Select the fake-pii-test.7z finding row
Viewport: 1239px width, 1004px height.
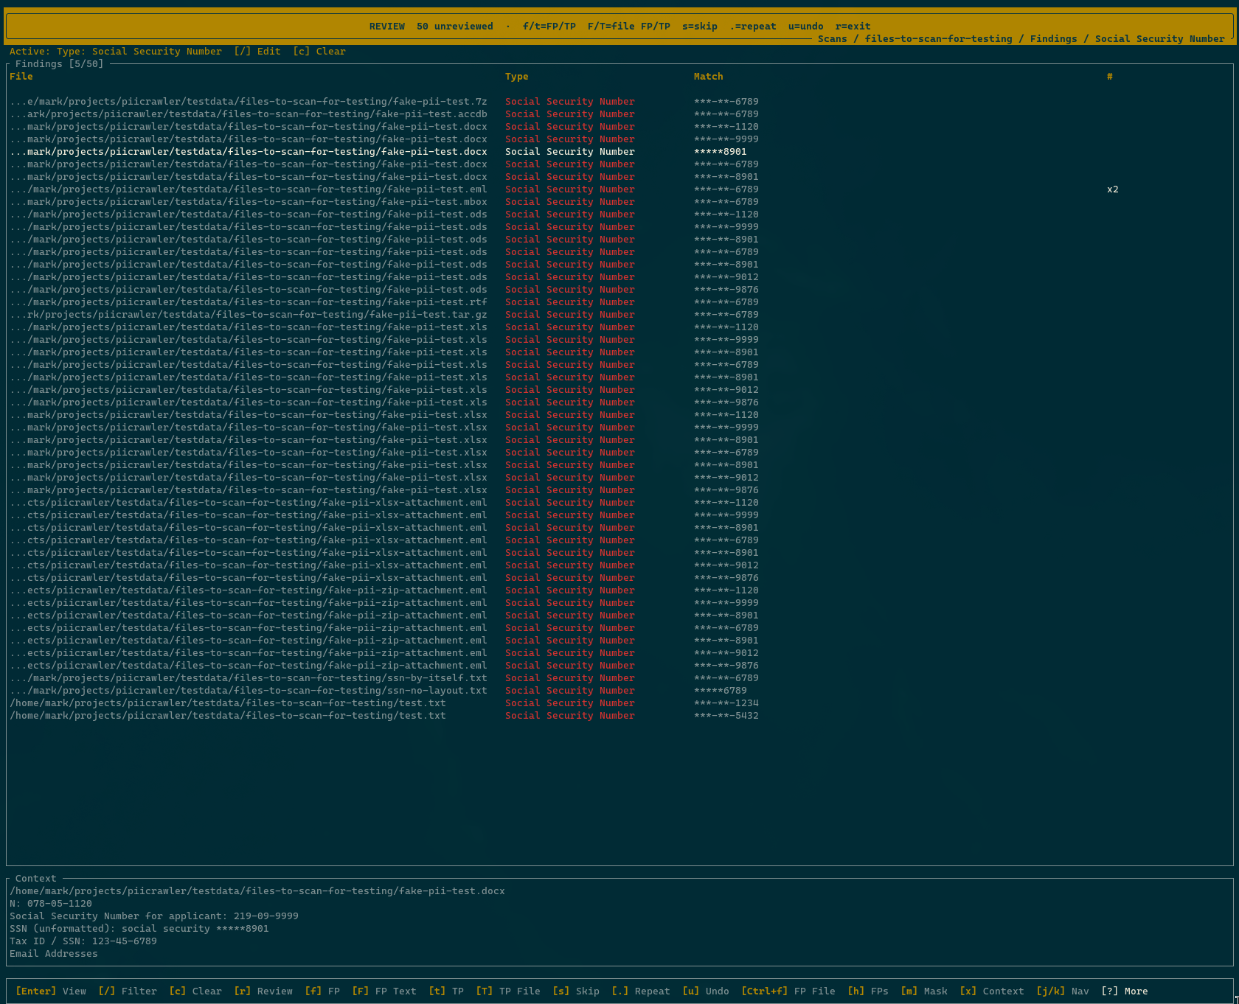pos(619,102)
